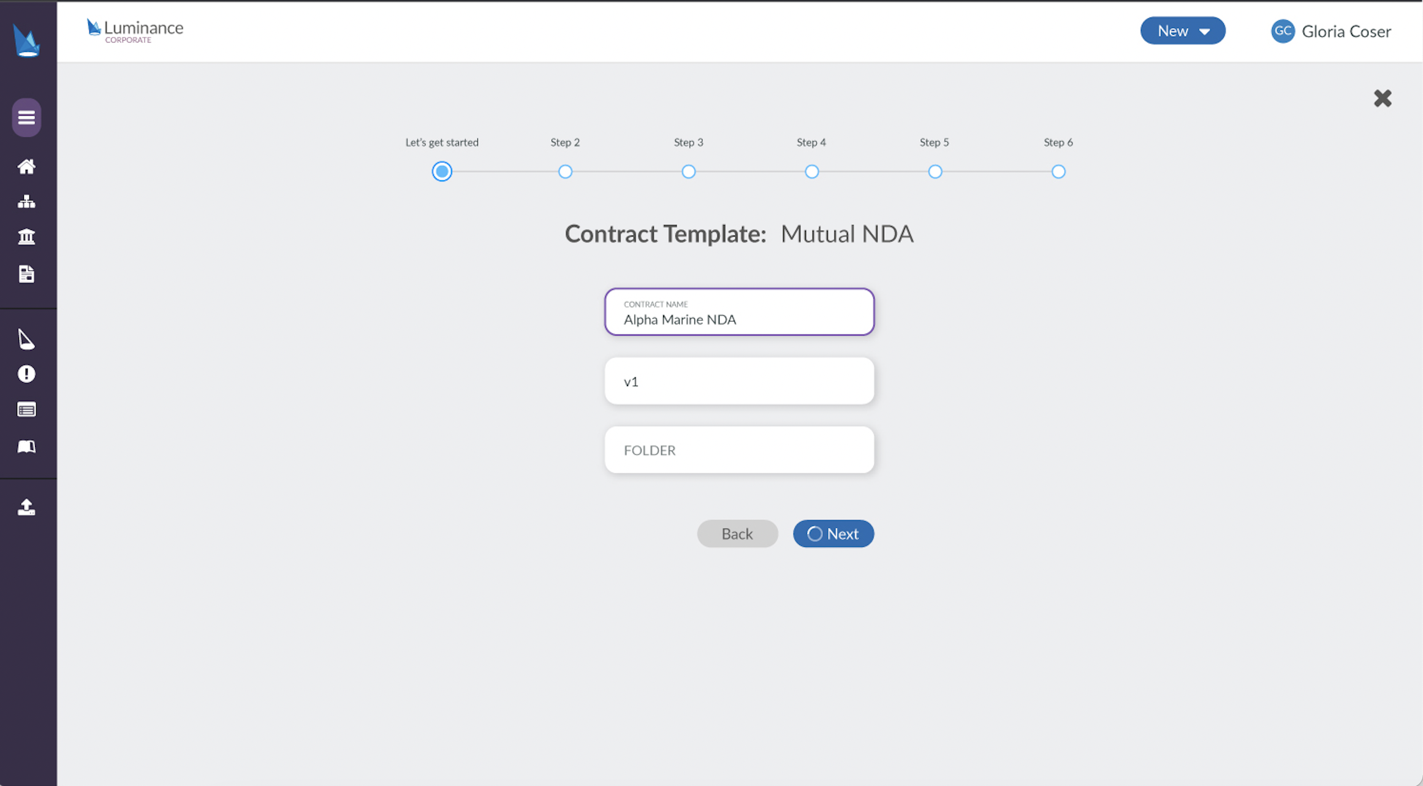
Task: Open the documents page icon in the sidebar
Action: tap(26, 274)
